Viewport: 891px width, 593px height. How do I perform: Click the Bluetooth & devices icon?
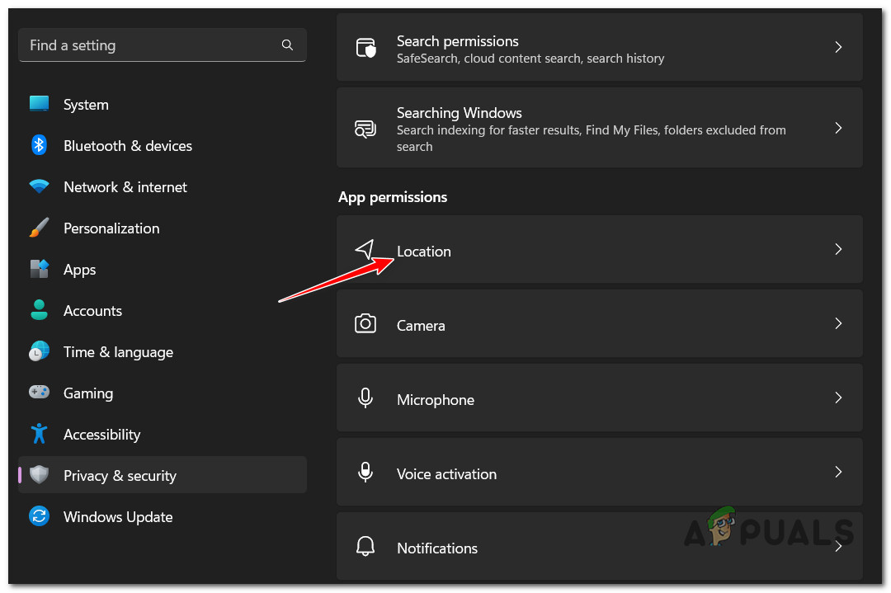(x=39, y=146)
